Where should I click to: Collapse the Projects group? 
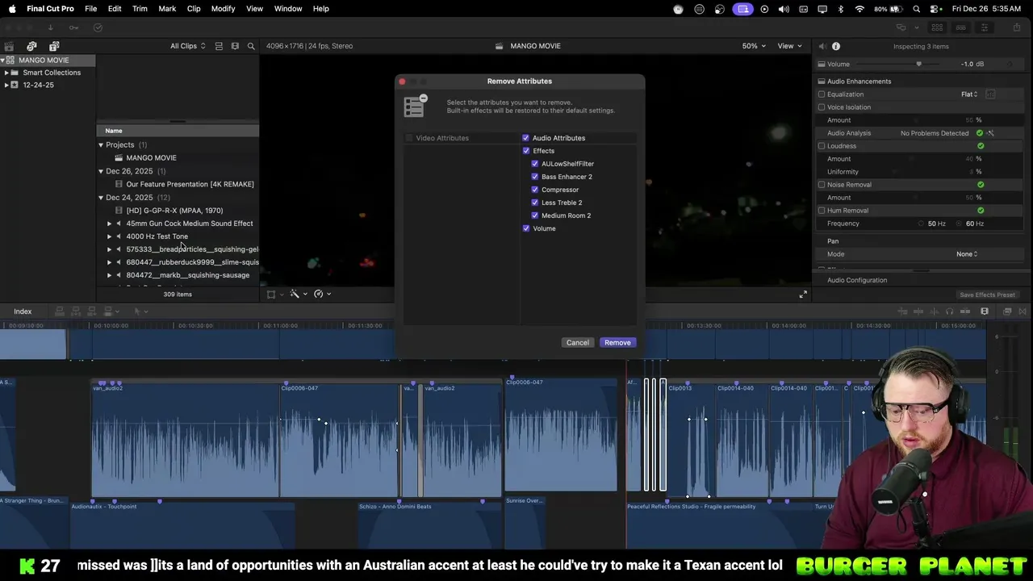pyautogui.click(x=101, y=145)
